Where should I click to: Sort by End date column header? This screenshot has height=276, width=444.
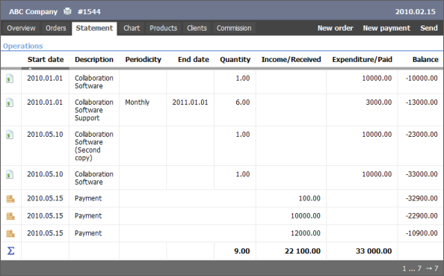194,60
